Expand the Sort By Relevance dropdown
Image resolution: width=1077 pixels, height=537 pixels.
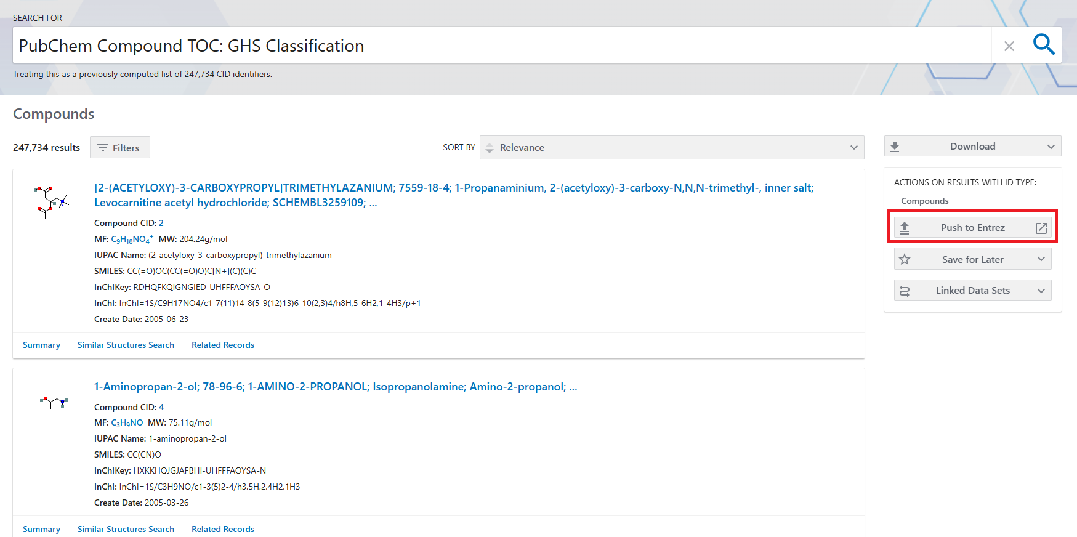pyautogui.click(x=672, y=148)
